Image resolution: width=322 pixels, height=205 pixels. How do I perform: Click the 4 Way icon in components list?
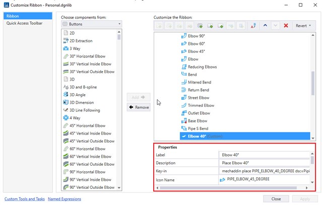pyautogui.click(x=66, y=118)
